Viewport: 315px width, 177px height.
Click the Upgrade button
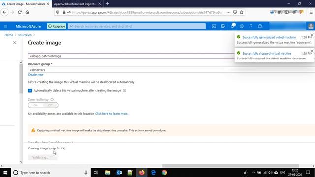pos(57,26)
